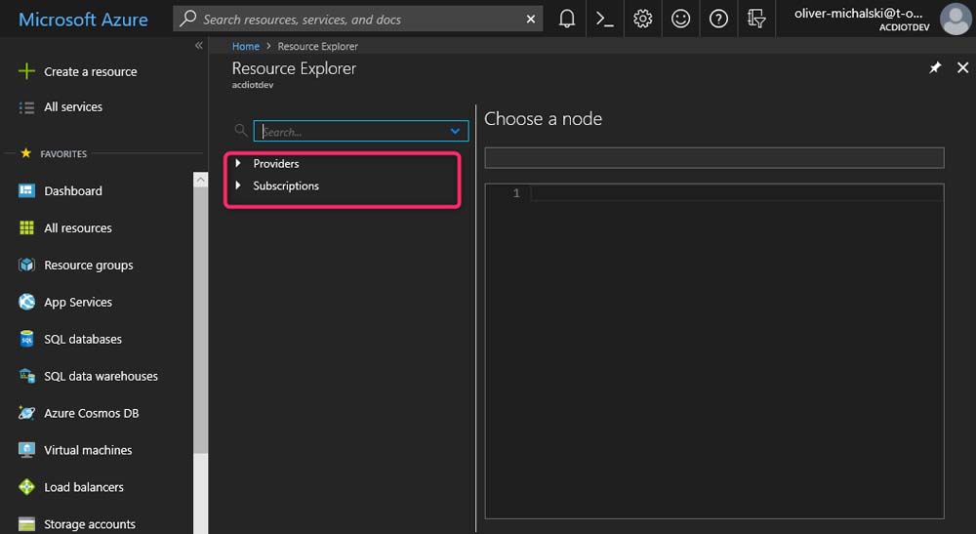Image resolution: width=976 pixels, height=534 pixels.
Task: Open Virtual machines from the favorites menu
Action: pyautogui.click(x=88, y=450)
